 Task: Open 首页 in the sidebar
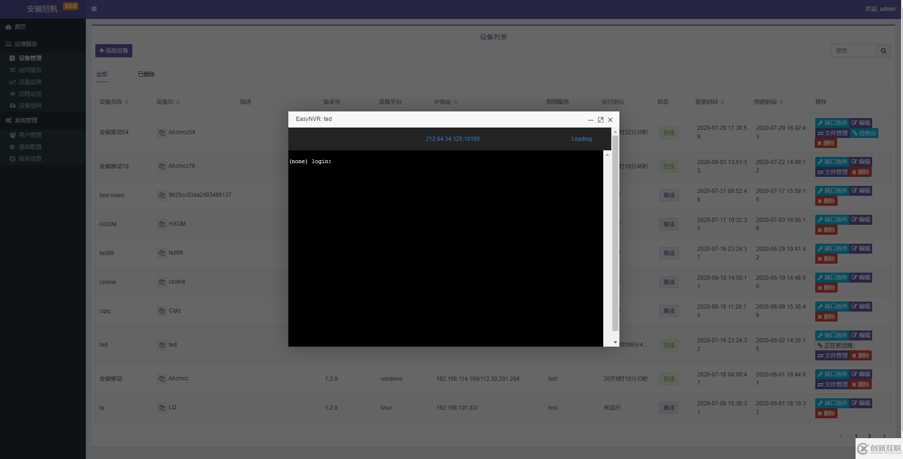pos(43,27)
